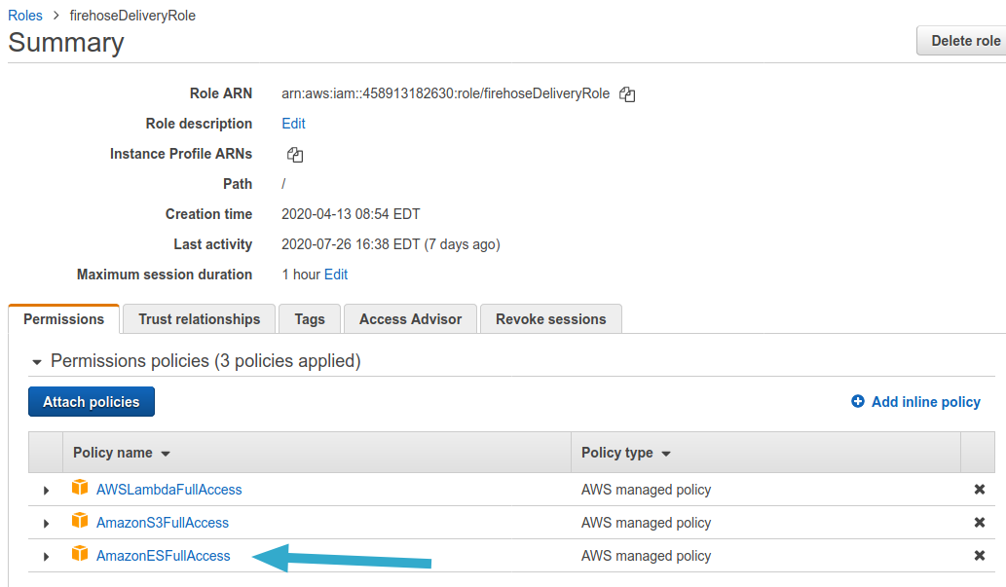Collapse the Permissions policies section
Image resolution: width=1006 pixels, height=587 pixels.
(37, 362)
